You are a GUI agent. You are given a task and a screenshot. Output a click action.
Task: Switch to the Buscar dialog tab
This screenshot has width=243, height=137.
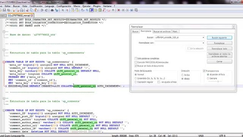[135, 32]
